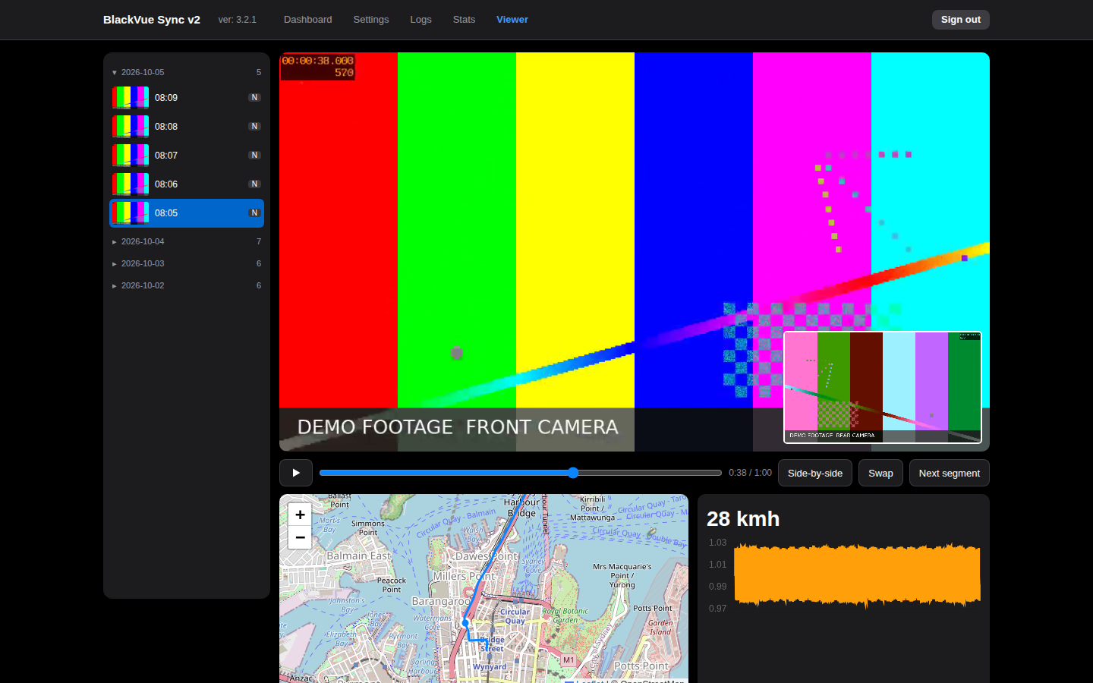Select the 08:07 recording

pyautogui.click(x=187, y=156)
